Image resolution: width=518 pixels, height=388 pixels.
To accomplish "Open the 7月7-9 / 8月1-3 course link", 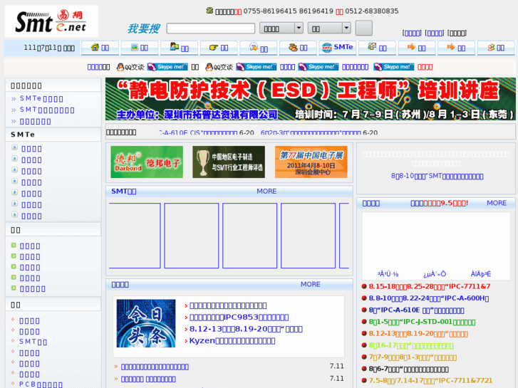I will click(413, 357).
